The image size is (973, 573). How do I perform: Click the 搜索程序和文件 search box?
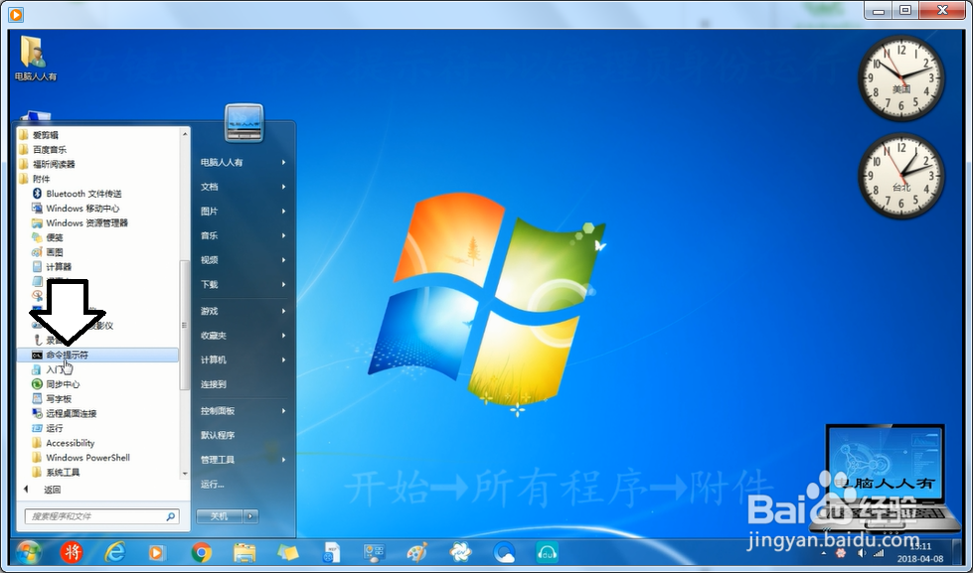pos(101,516)
